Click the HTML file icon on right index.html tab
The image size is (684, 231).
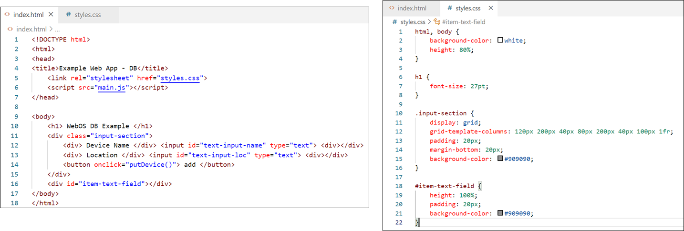pos(392,8)
